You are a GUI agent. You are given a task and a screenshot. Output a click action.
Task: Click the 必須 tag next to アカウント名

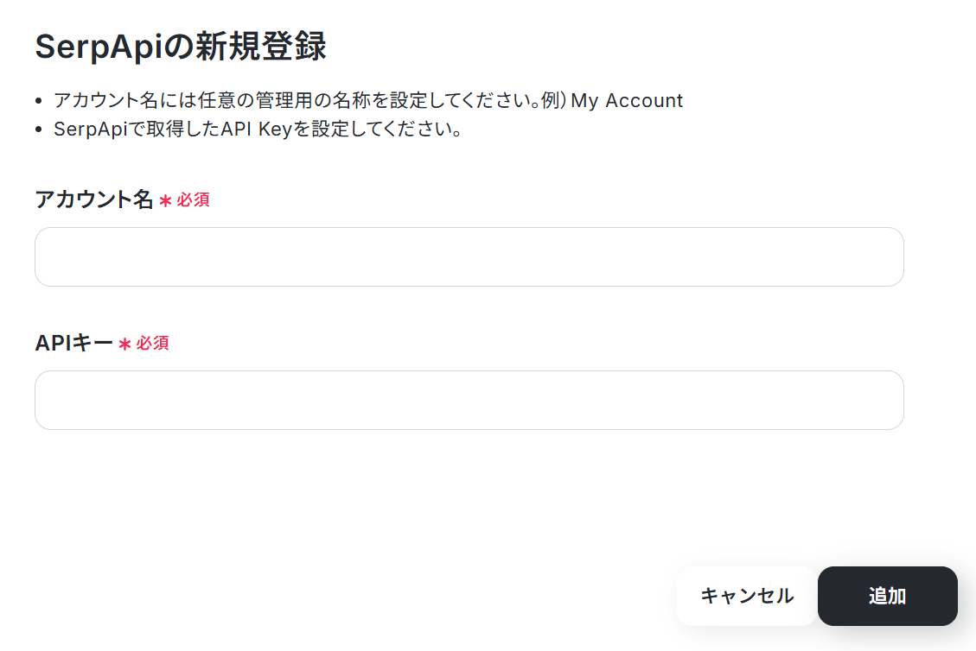(x=193, y=199)
